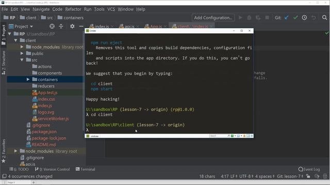Toggle the 2: Favorites side tool window
Viewport: 330px width, 185px height.
(x=4, y=151)
